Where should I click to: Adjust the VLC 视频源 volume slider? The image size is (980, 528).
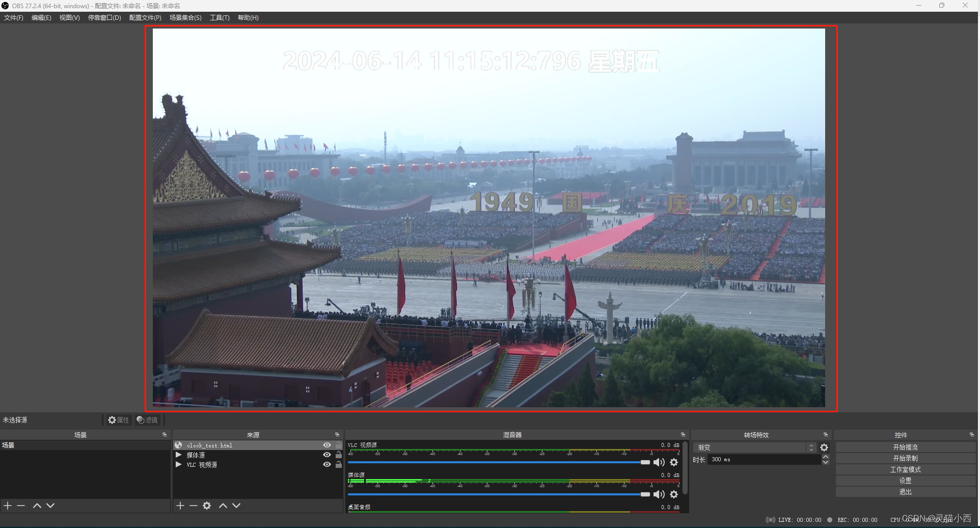click(499, 462)
